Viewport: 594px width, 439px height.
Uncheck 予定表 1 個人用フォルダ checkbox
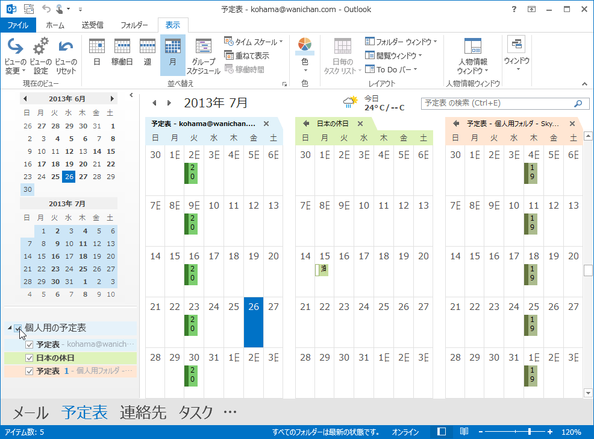pos(29,371)
